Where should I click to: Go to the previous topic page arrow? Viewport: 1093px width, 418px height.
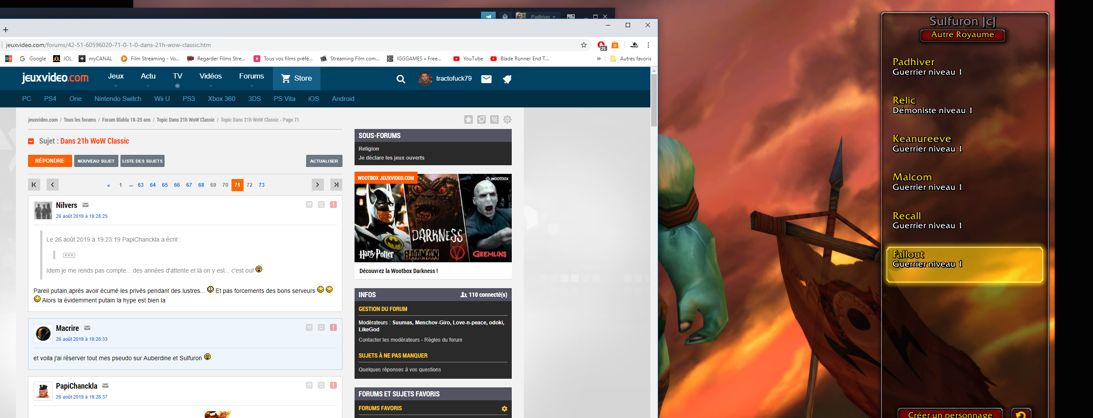tap(53, 185)
